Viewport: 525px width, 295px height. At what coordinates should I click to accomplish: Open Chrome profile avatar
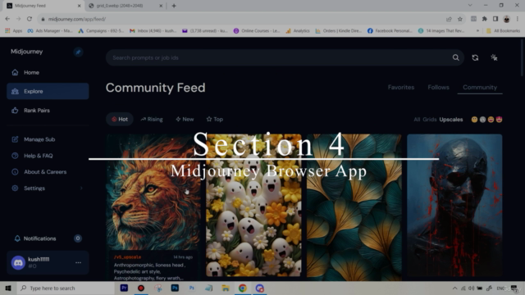point(507,19)
